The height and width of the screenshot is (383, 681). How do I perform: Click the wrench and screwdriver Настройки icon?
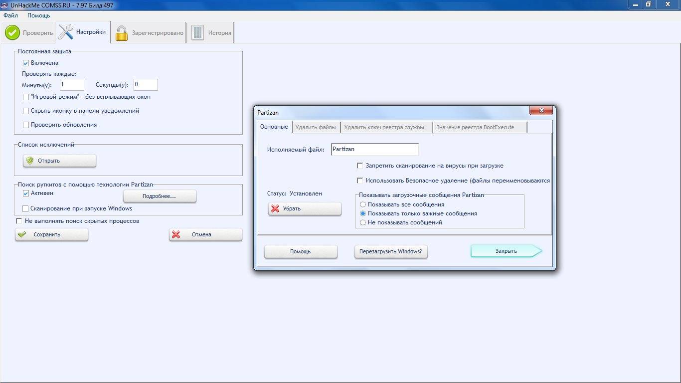pos(66,32)
